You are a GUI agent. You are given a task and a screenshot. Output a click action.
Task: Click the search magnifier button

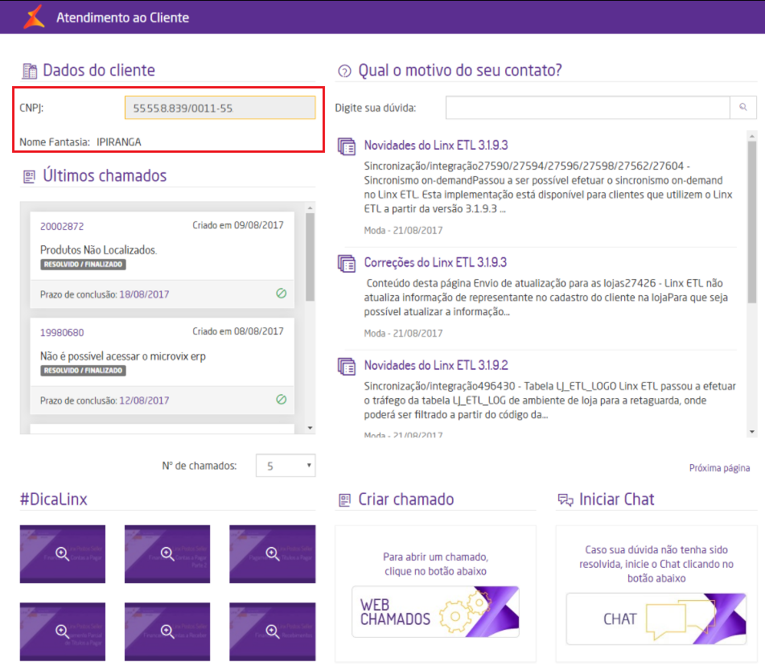(x=743, y=107)
